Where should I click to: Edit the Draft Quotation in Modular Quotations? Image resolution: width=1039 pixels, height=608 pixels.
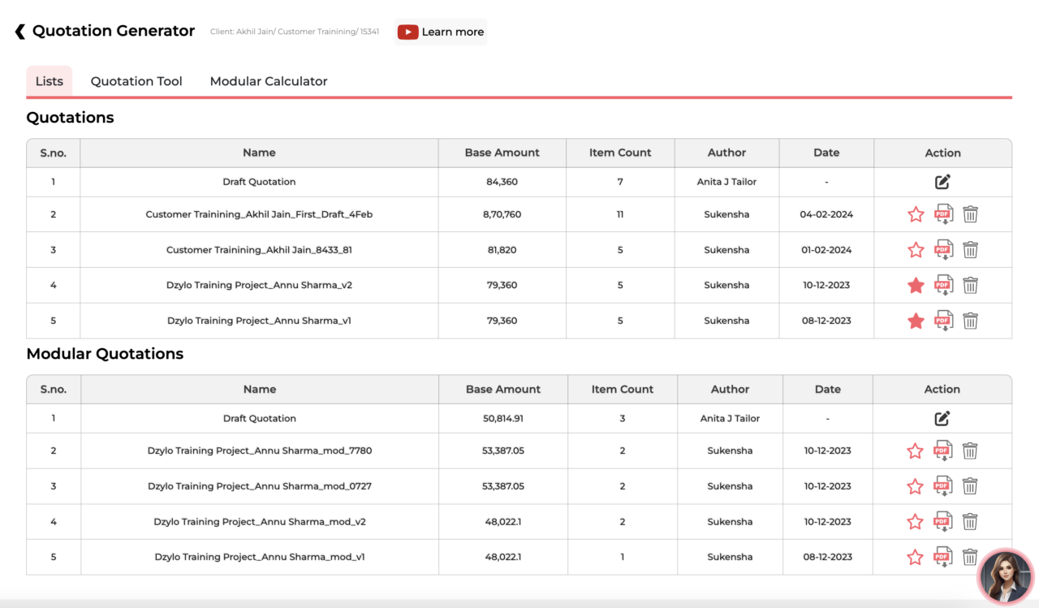942,419
